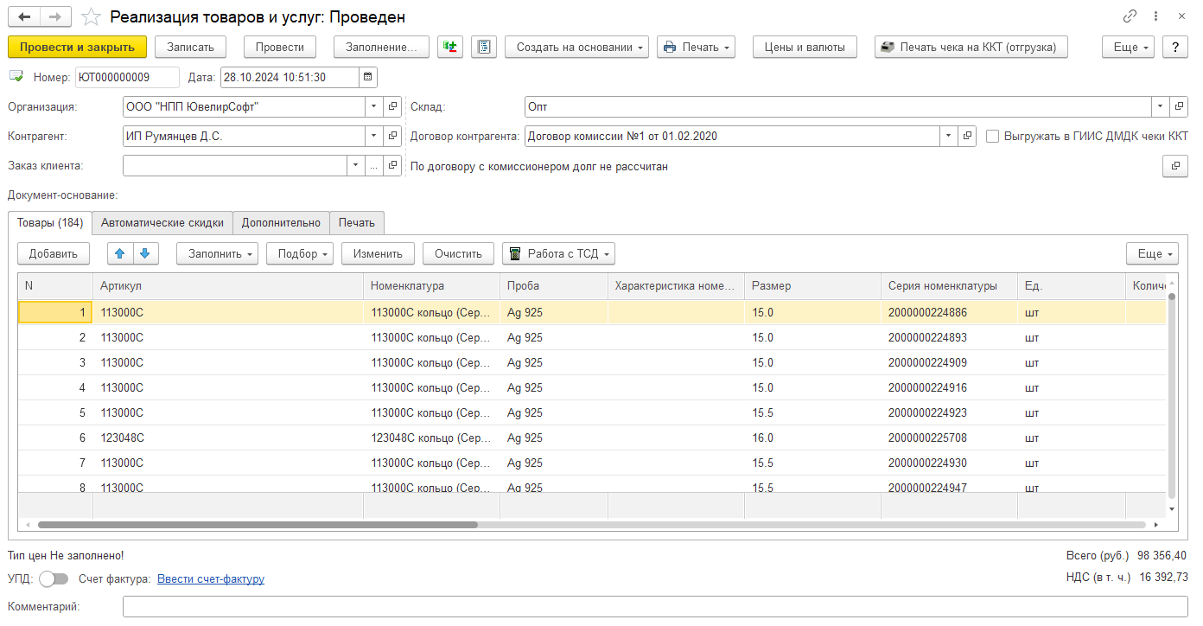Click the Заполнение... button
This screenshot has width=1203, height=626.
381,47
